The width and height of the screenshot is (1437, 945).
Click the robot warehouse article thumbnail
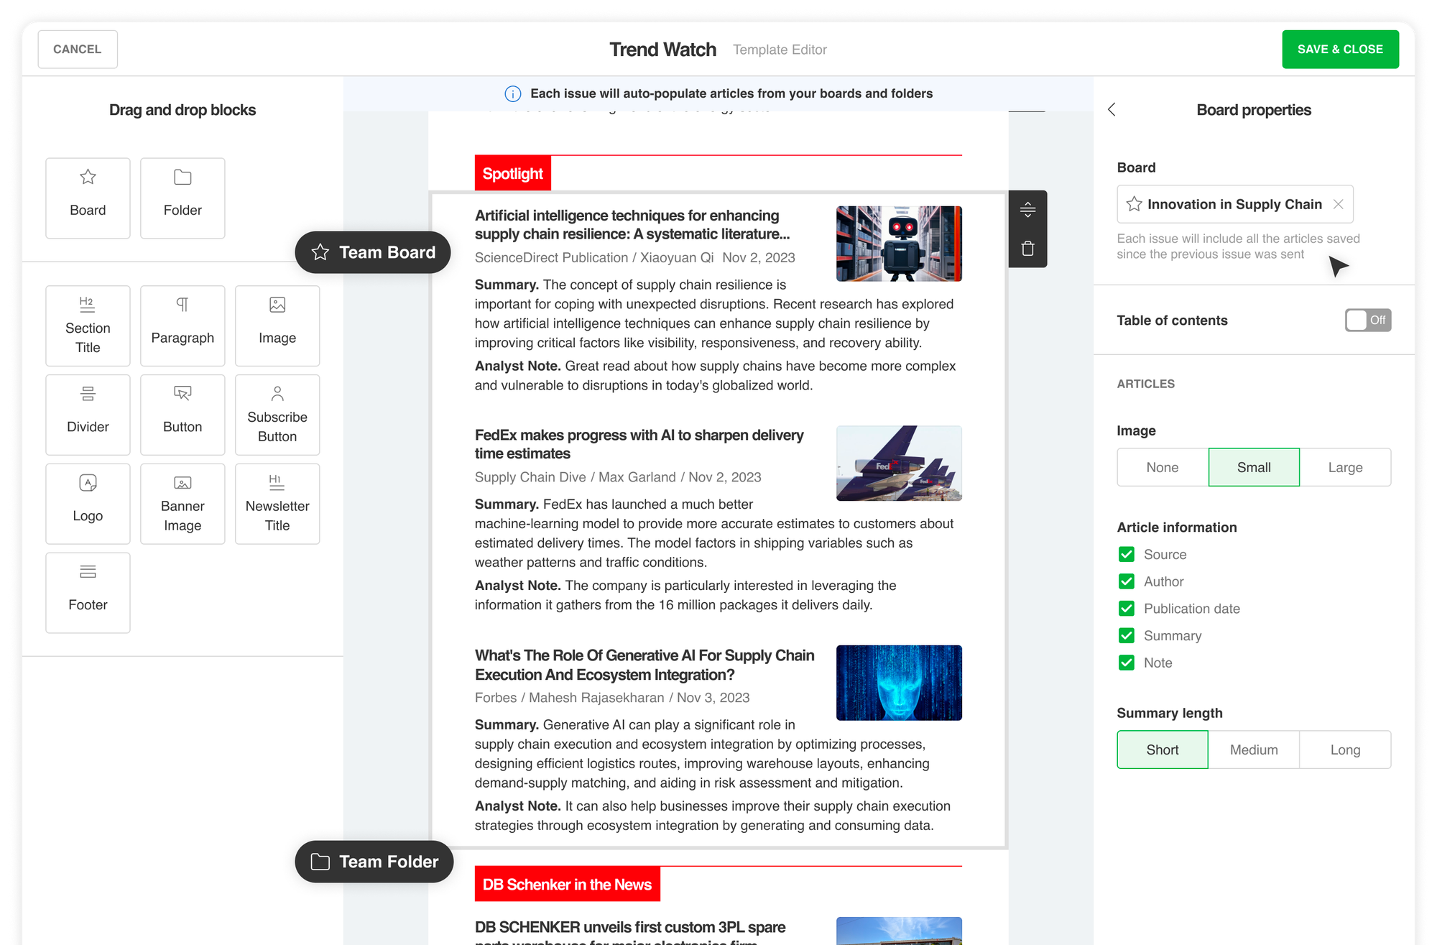click(x=899, y=244)
